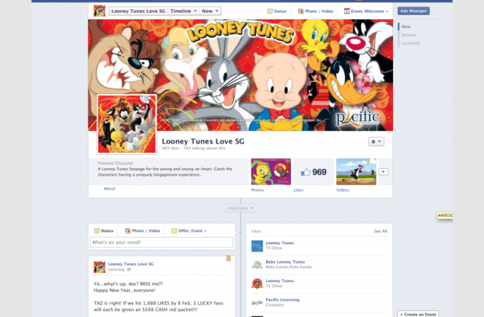Add Event, Milestone from top bar

coord(366,11)
